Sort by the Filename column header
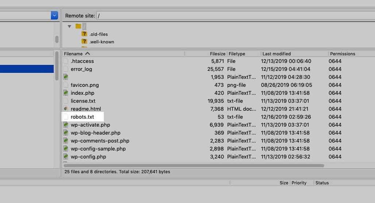The height and width of the screenshot is (203, 375). click(x=73, y=54)
